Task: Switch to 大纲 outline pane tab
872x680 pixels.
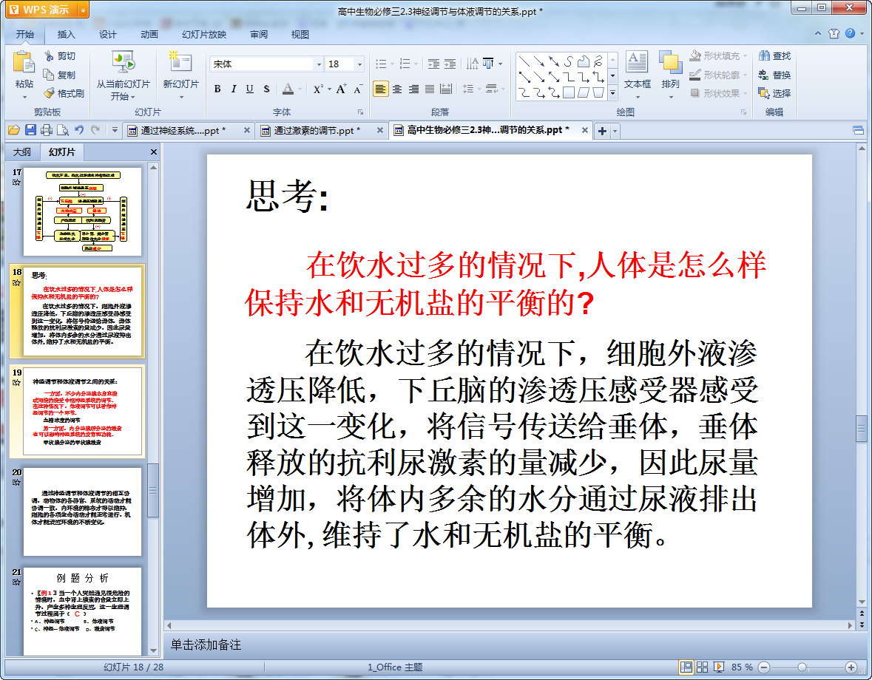Action: (22, 152)
